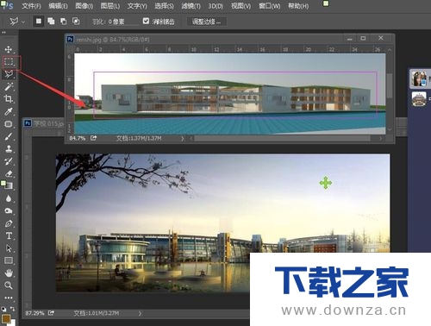This screenshot has width=431, height=326.
Task: Select the Blur (water drop) tool
Action: pyautogui.click(x=9, y=198)
